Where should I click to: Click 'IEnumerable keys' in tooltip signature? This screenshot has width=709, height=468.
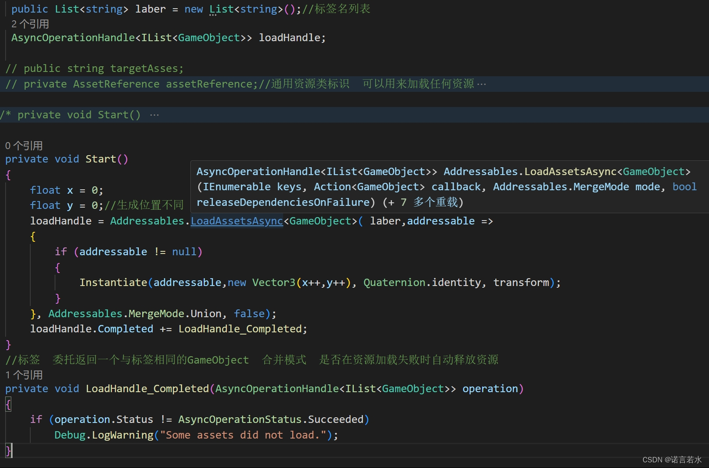tap(252, 187)
